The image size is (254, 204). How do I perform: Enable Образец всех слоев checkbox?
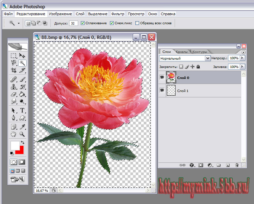pyautogui.click(x=137, y=23)
